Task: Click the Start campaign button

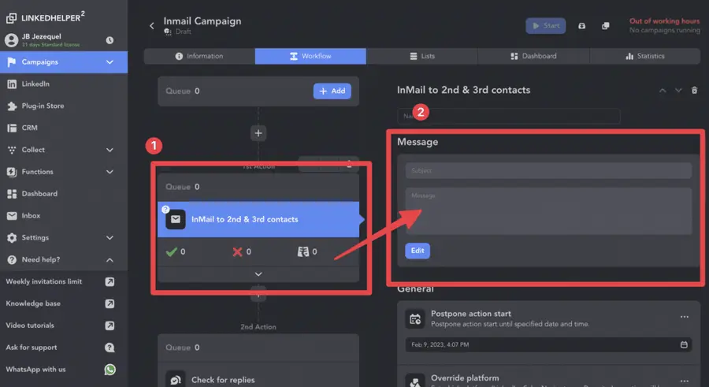Action: [x=545, y=26]
